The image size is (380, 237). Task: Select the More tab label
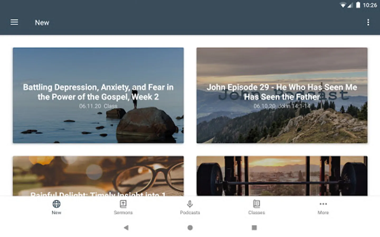point(323,213)
